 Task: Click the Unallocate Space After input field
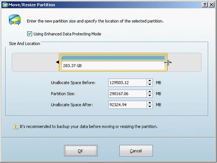click(127, 105)
